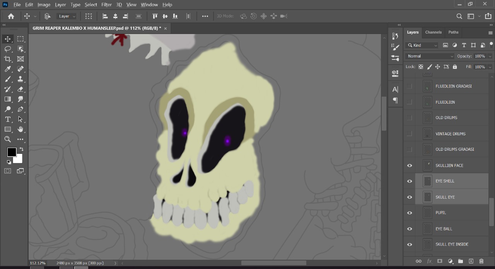Screen dimensions: 495x269
Task: Open the Layers panel menu
Action: [x=490, y=33]
